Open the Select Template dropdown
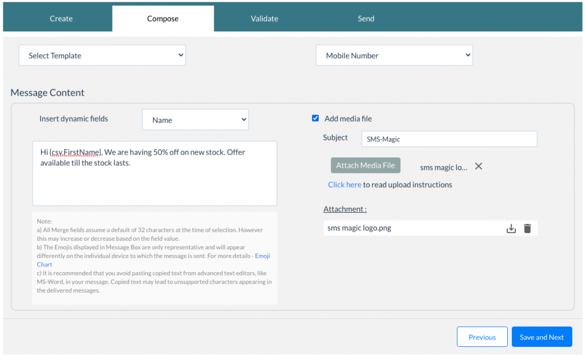Screen dimensions: 585x356 (102, 55)
